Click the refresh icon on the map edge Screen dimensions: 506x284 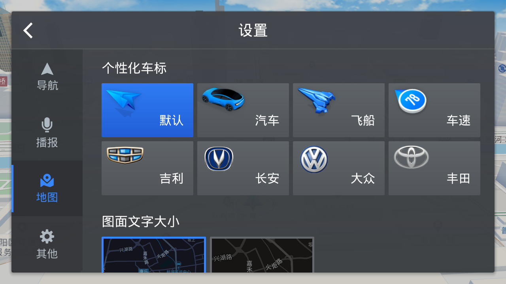click(502, 69)
